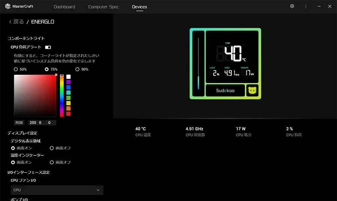
Task: Pick the red preset color swatch
Action: (x=69, y=114)
